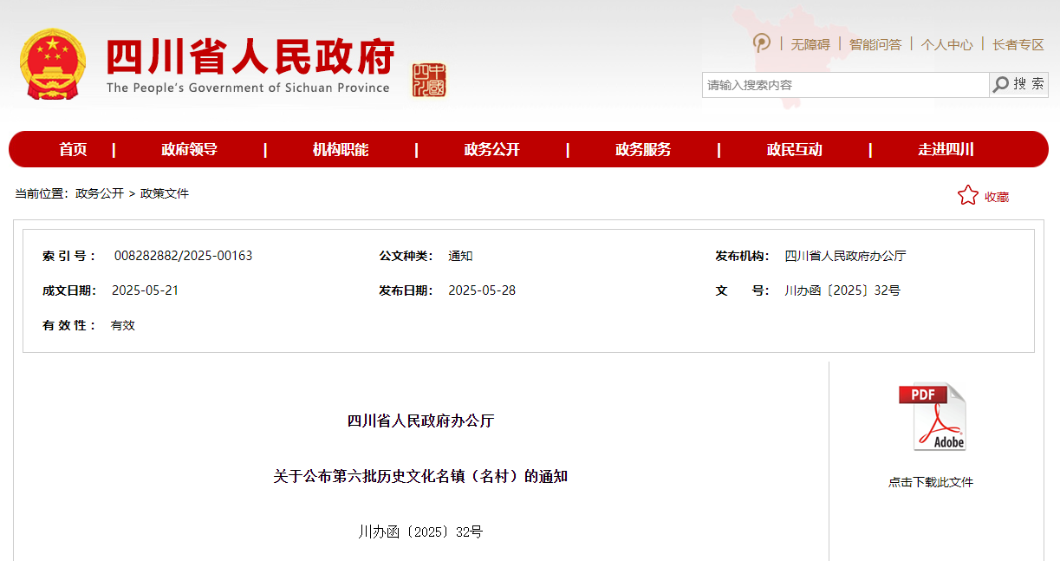Click the 公文种类 label
This screenshot has height=561, width=1060.
406,256
